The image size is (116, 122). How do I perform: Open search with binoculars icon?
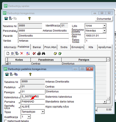pyautogui.click(x=43, y=54)
